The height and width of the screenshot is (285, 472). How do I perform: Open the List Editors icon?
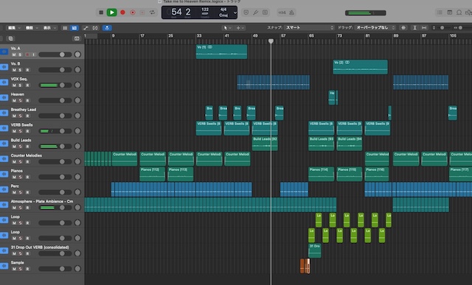[440, 13]
